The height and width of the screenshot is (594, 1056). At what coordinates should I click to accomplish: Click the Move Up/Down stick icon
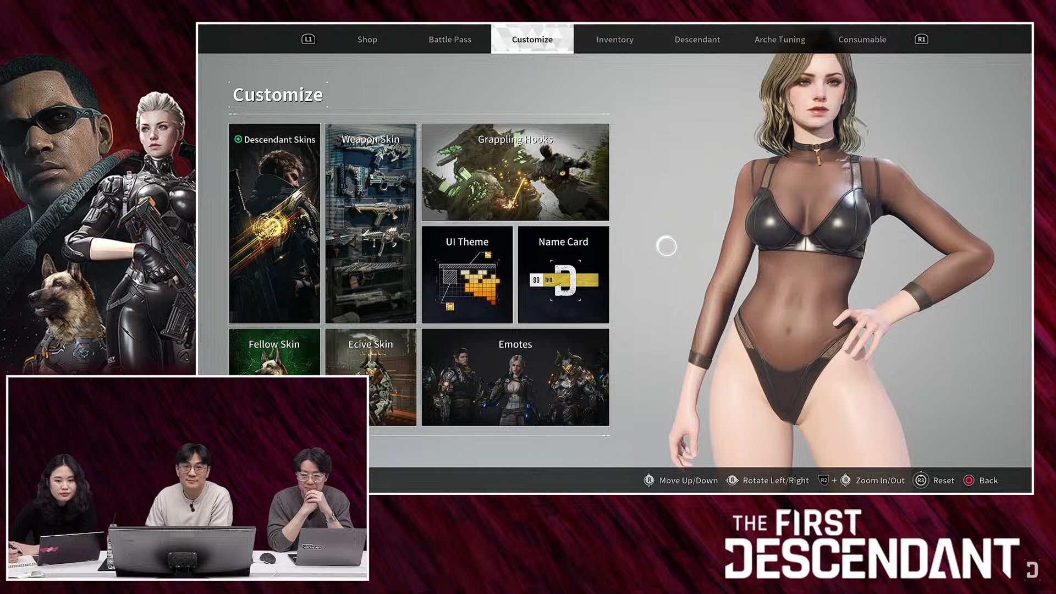pos(649,480)
